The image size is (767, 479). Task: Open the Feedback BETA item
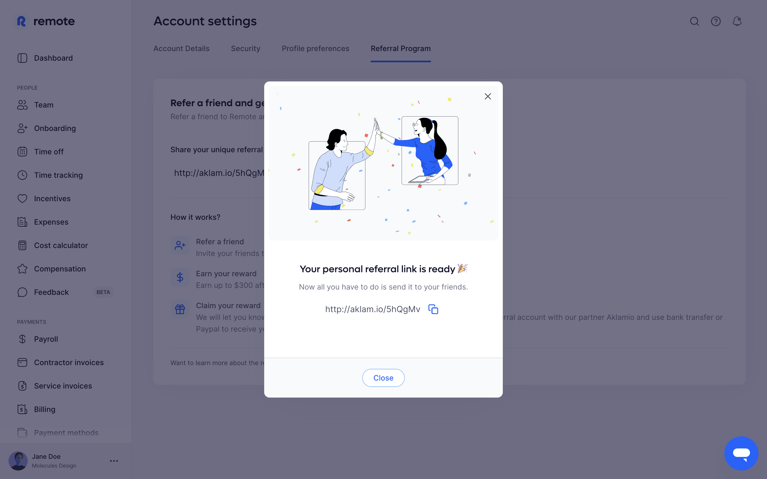[x=66, y=292]
